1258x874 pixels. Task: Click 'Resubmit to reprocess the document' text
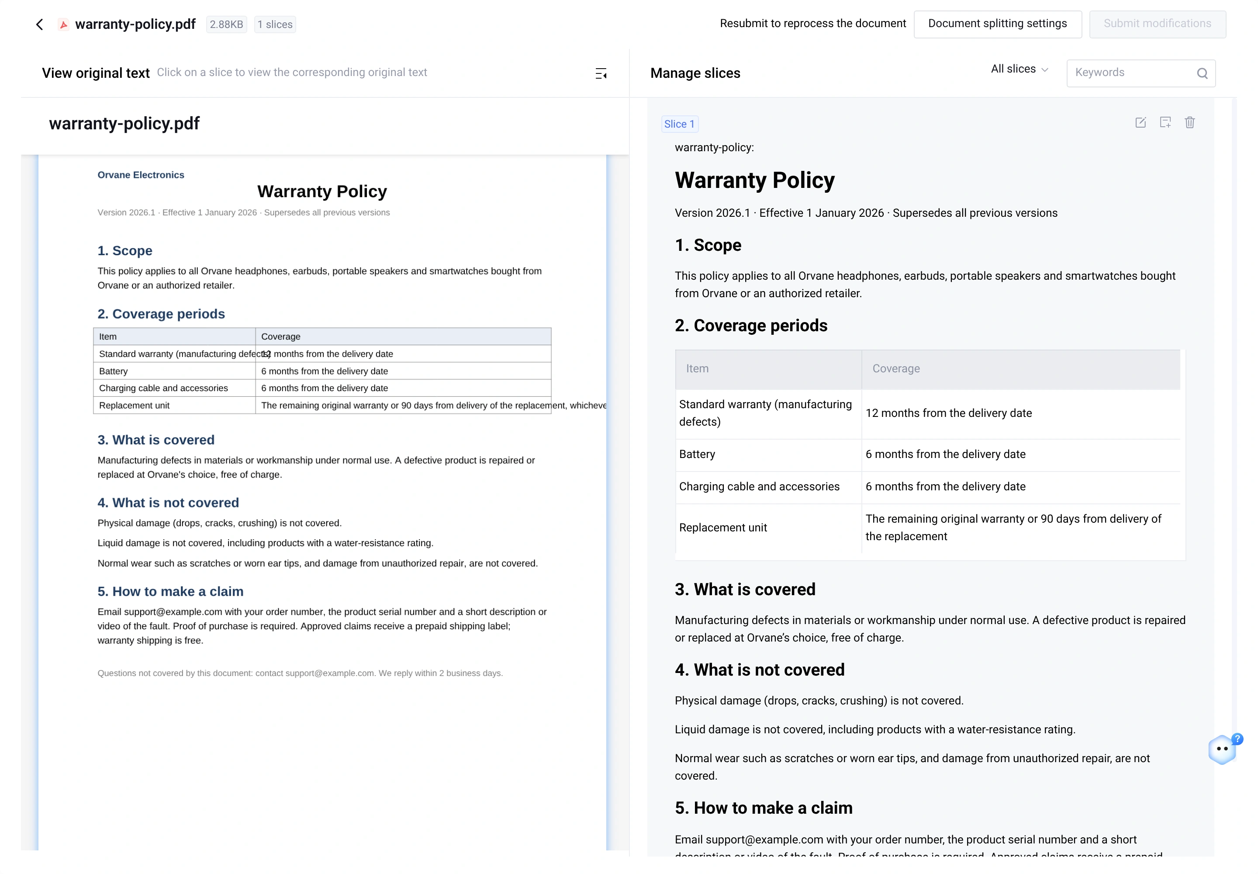pyautogui.click(x=812, y=24)
